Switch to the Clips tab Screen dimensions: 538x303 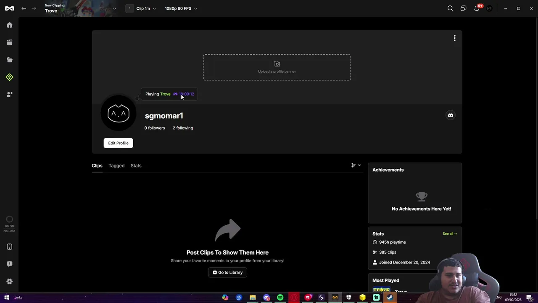[97, 166]
